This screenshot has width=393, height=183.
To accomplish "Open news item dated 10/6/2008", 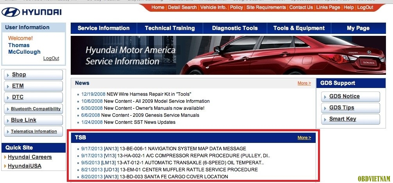I will tap(145, 101).
